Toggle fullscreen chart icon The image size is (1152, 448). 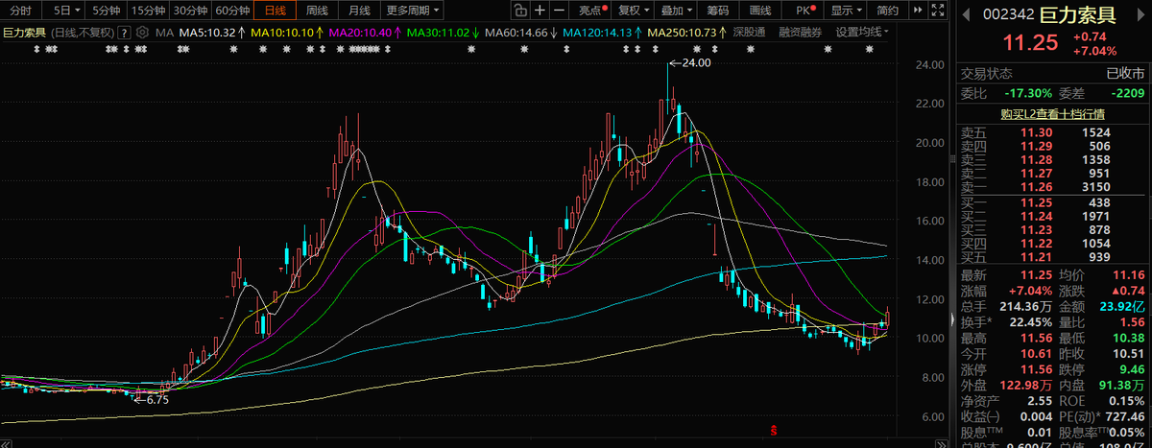point(937,11)
